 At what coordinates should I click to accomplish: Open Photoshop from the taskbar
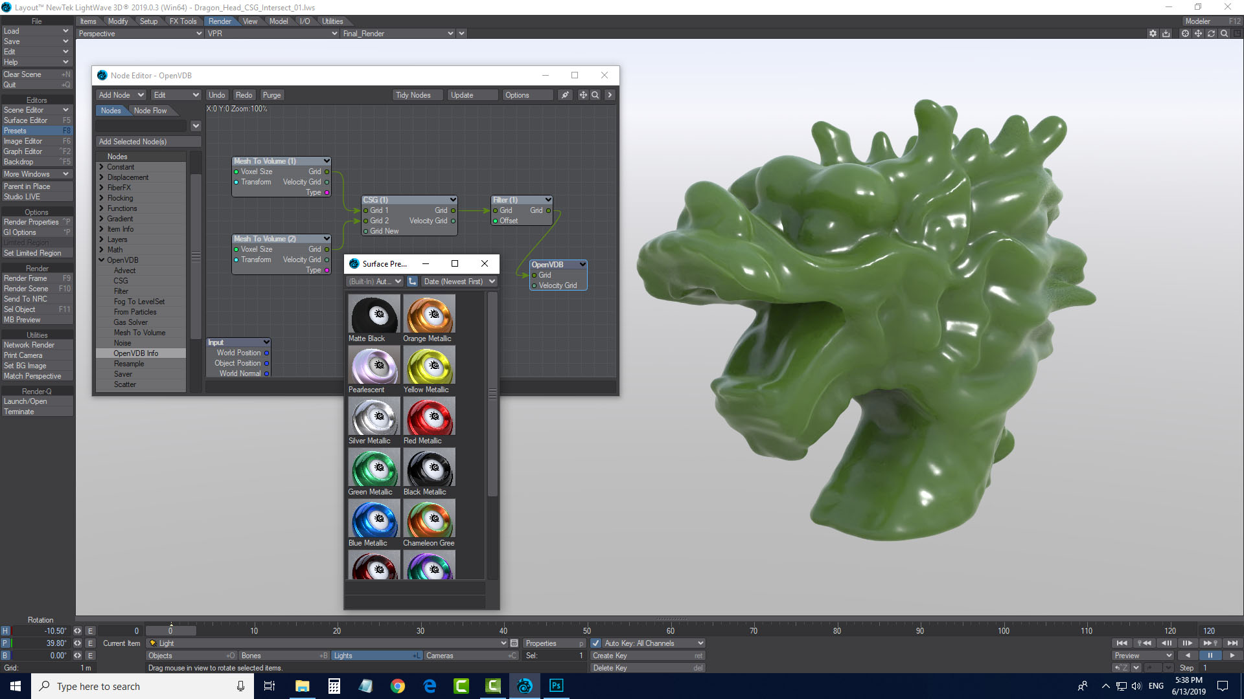(556, 686)
